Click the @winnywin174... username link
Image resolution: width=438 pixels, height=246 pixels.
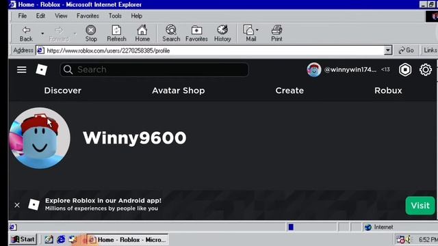click(x=350, y=70)
